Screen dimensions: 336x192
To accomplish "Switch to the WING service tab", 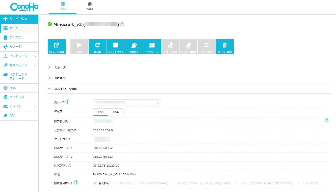I will pyautogui.click(x=90, y=7).
